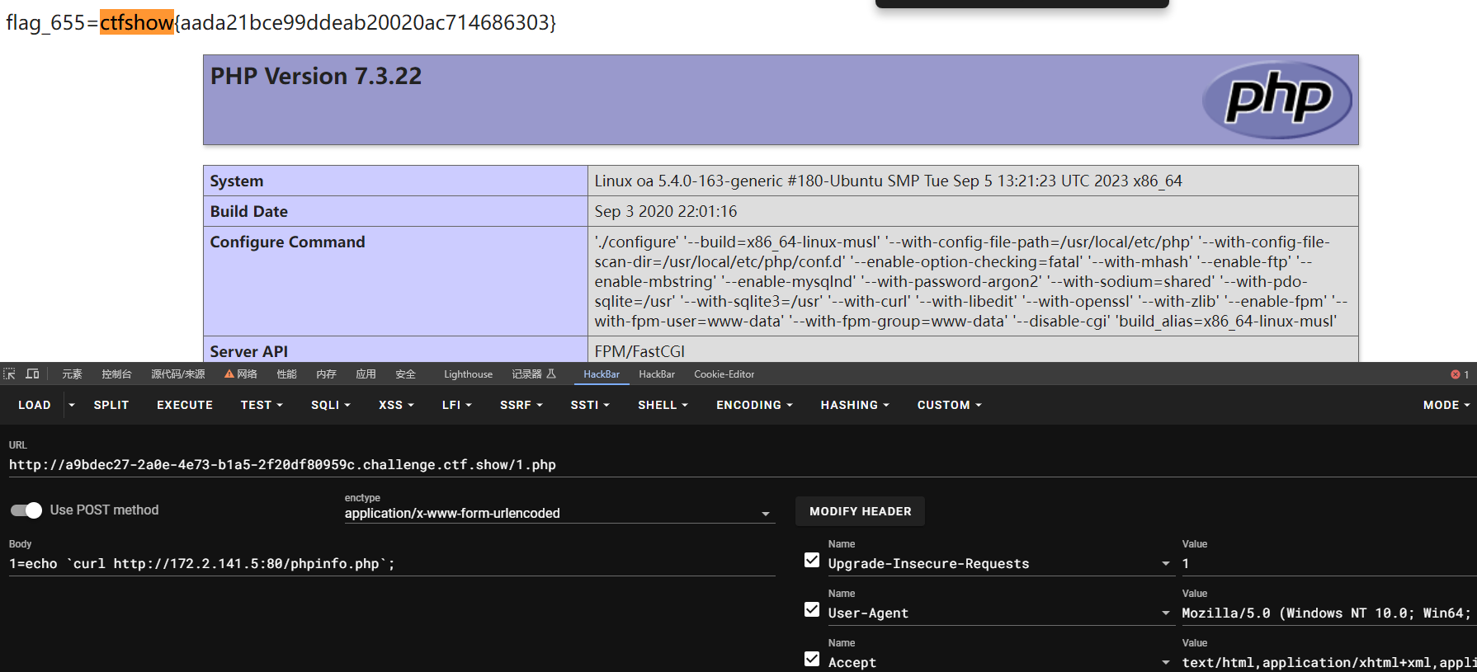Viewport: 1477px width, 672px height.
Task: Toggle the Use POST method switch
Action: coord(26,510)
